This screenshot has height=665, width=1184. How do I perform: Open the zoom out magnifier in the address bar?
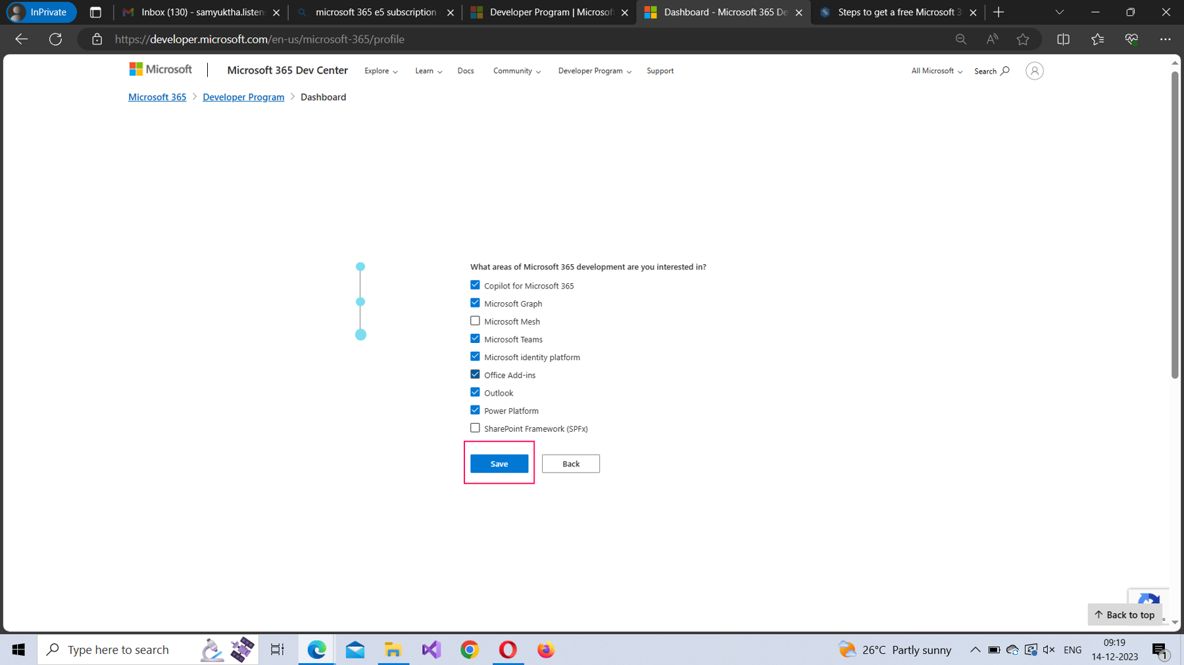tap(961, 39)
